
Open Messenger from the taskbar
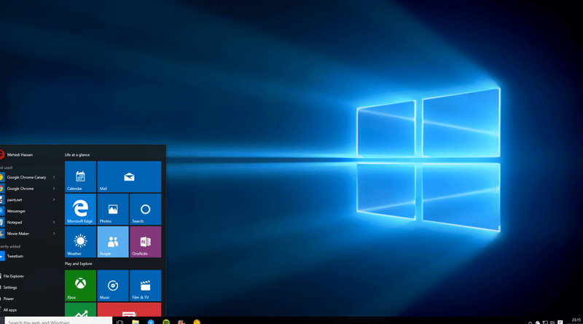coord(151,322)
